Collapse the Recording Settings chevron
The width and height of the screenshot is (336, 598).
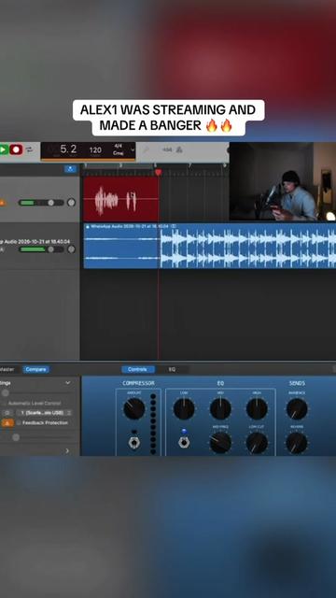click(68, 382)
